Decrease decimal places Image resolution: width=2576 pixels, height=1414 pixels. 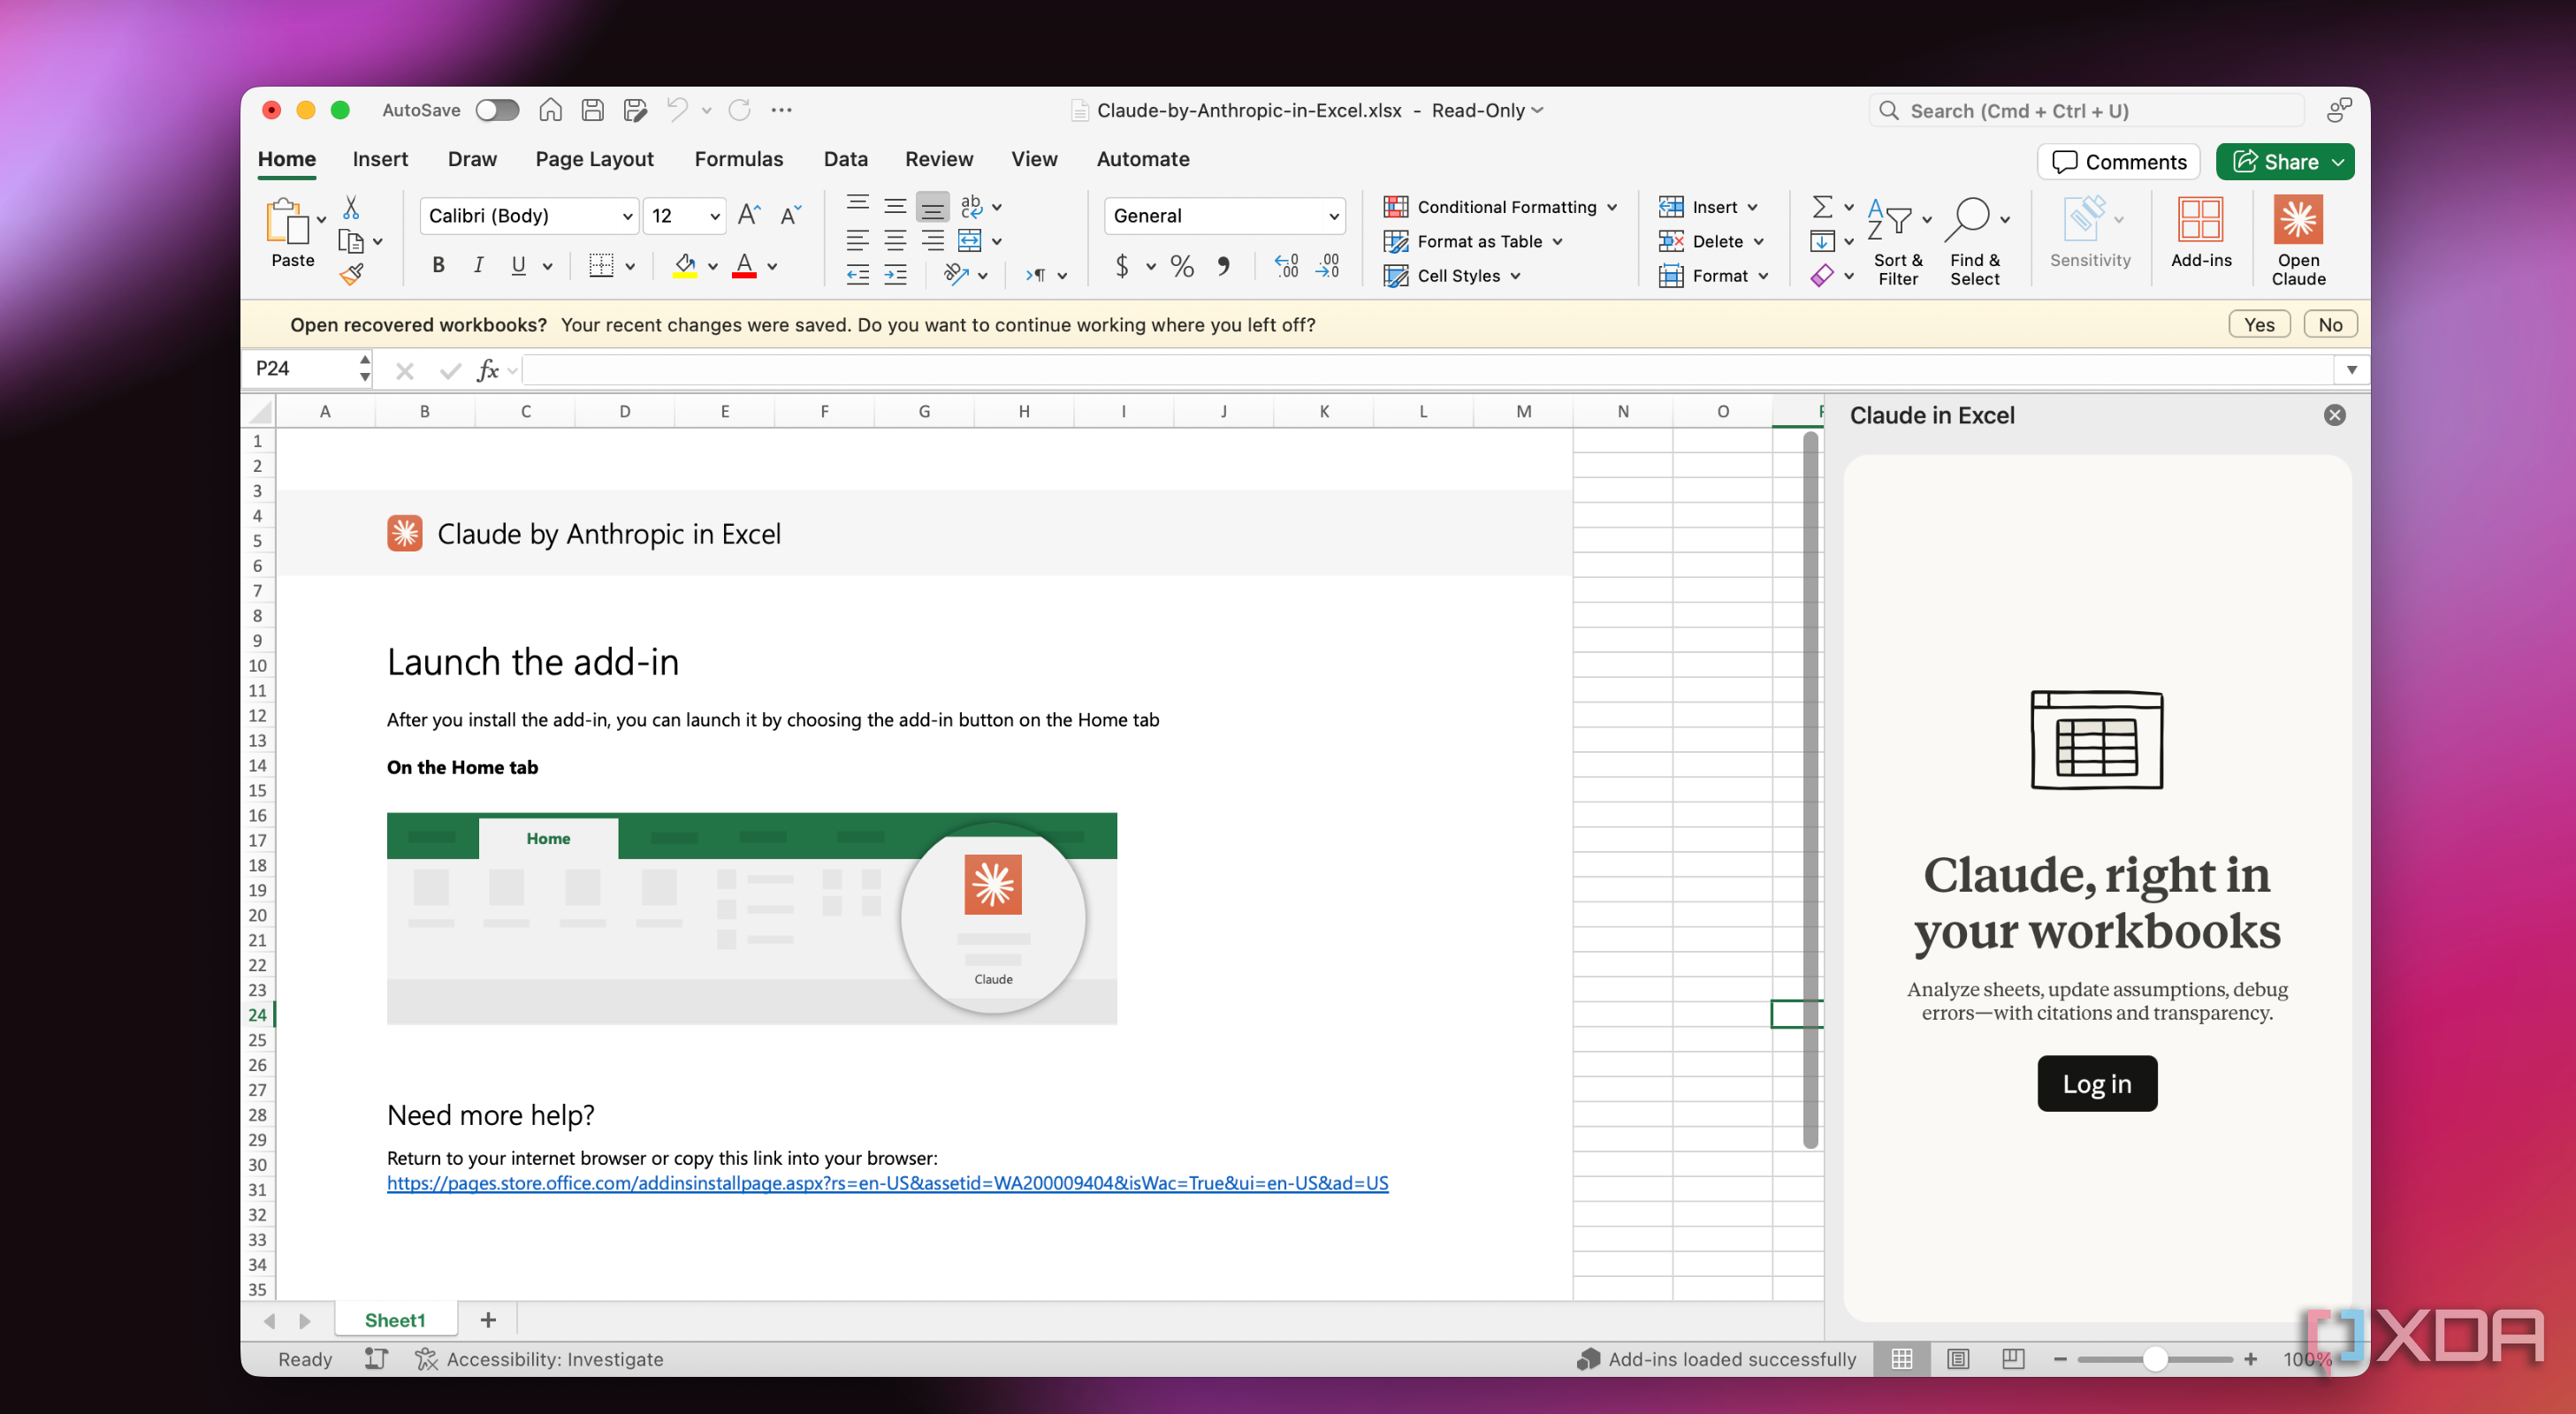(1328, 266)
